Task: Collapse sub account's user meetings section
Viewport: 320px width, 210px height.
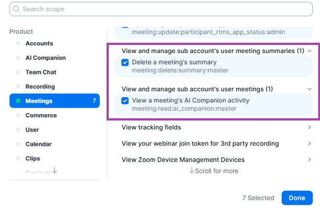Action: point(310,89)
